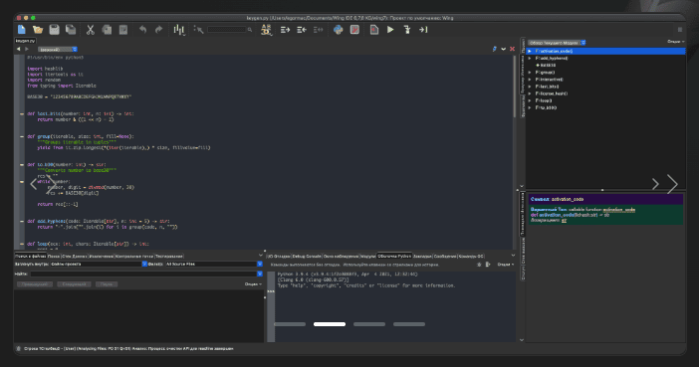The width and height of the screenshot is (699, 367).
Task: Open the Python Shell Options menu
Action: (506, 265)
